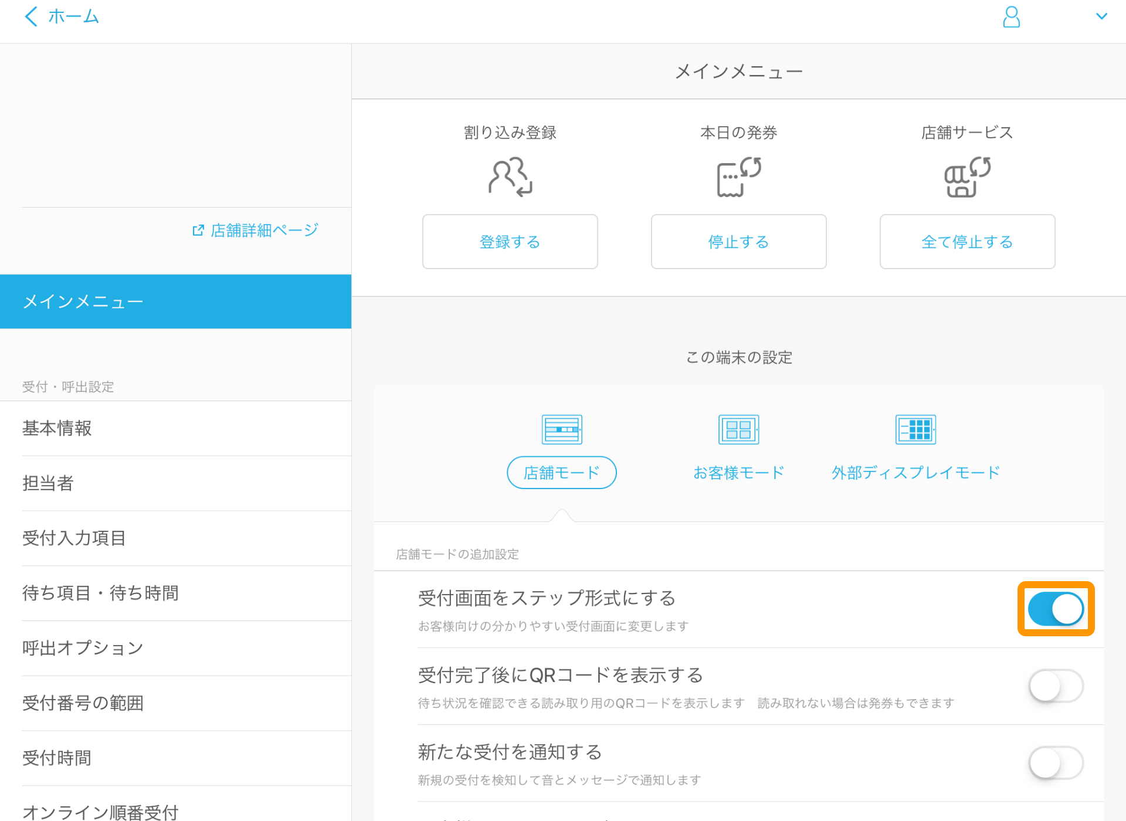Open the user account icon
Image resolution: width=1126 pixels, height=821 pixels.
(1011, 17)
